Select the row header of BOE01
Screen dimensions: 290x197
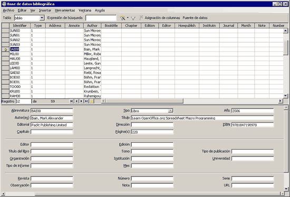pos(5,82)
